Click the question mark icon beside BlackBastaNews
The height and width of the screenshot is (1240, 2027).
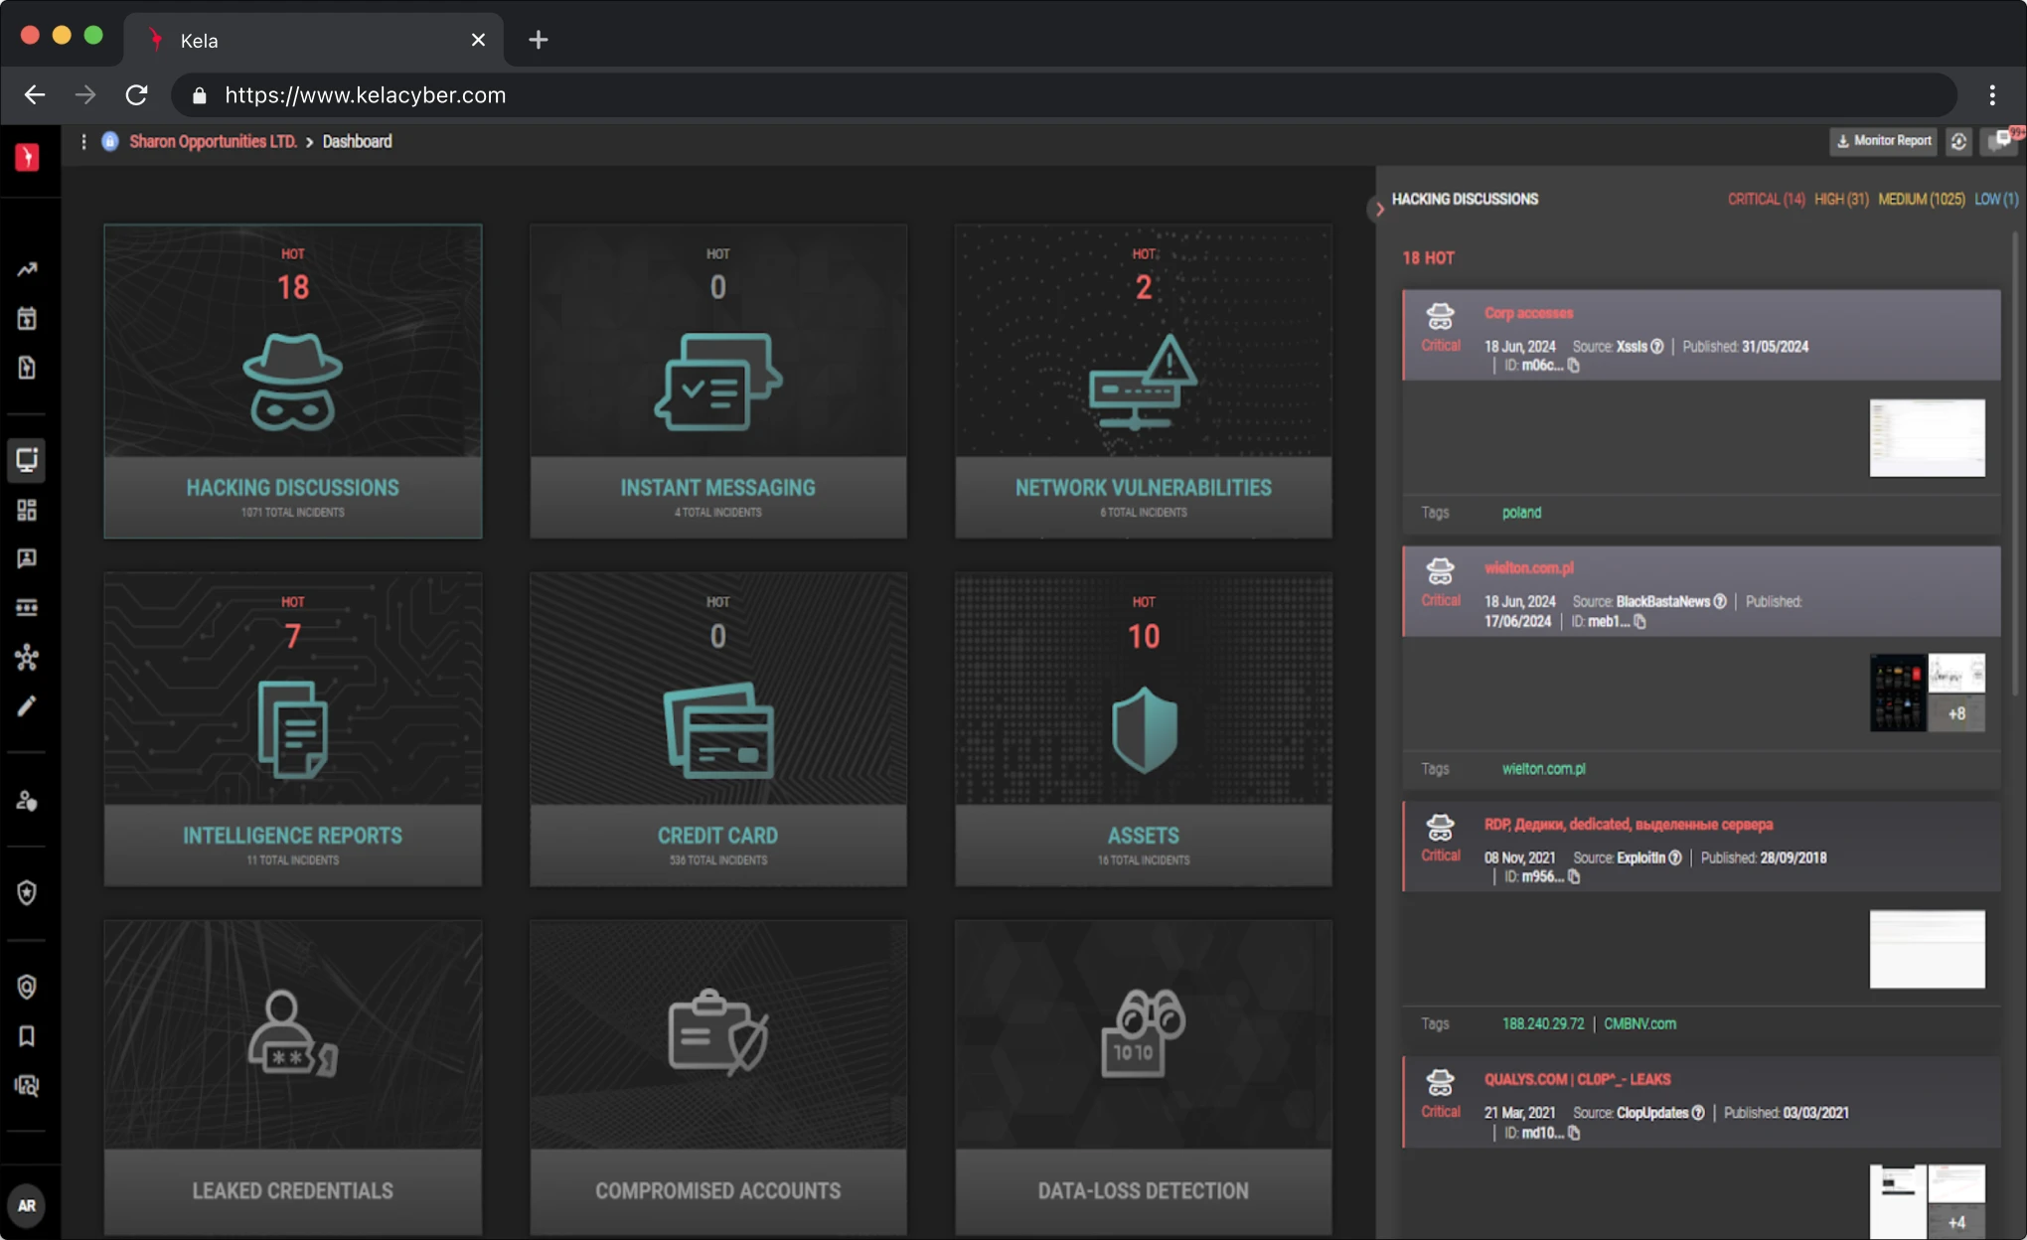pyautogui.click(x=1720, y=601)
